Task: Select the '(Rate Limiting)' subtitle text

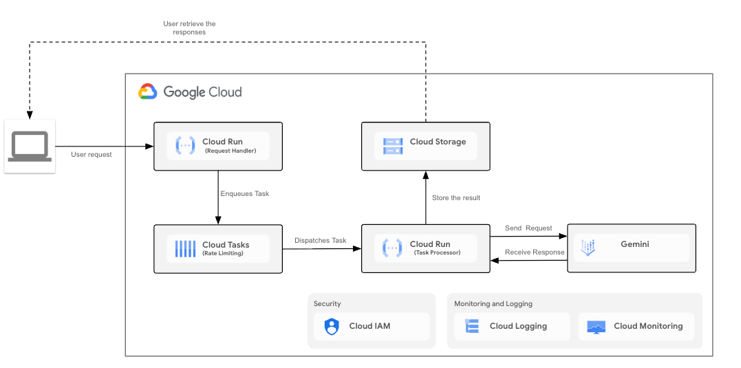Action: click(223, 253)
